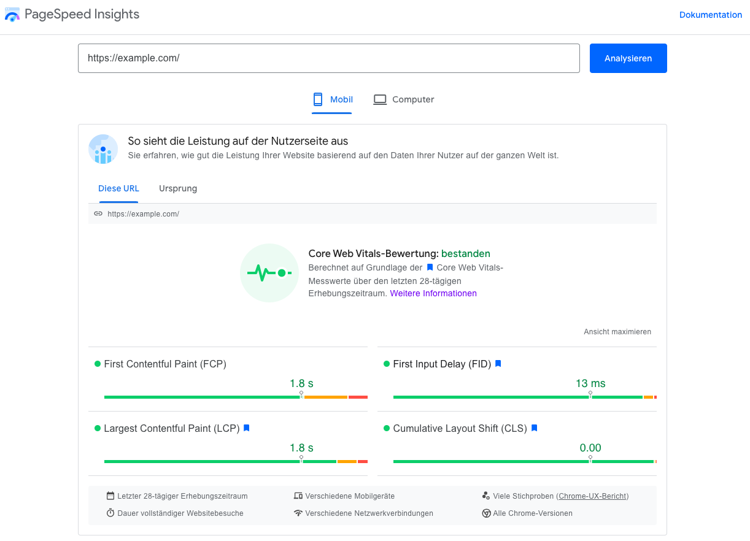Click the heading 'So sieht die Leistung auf der Nutzerseite aus'
This screenshot has height=541, width=750.
tap(238, 141)
